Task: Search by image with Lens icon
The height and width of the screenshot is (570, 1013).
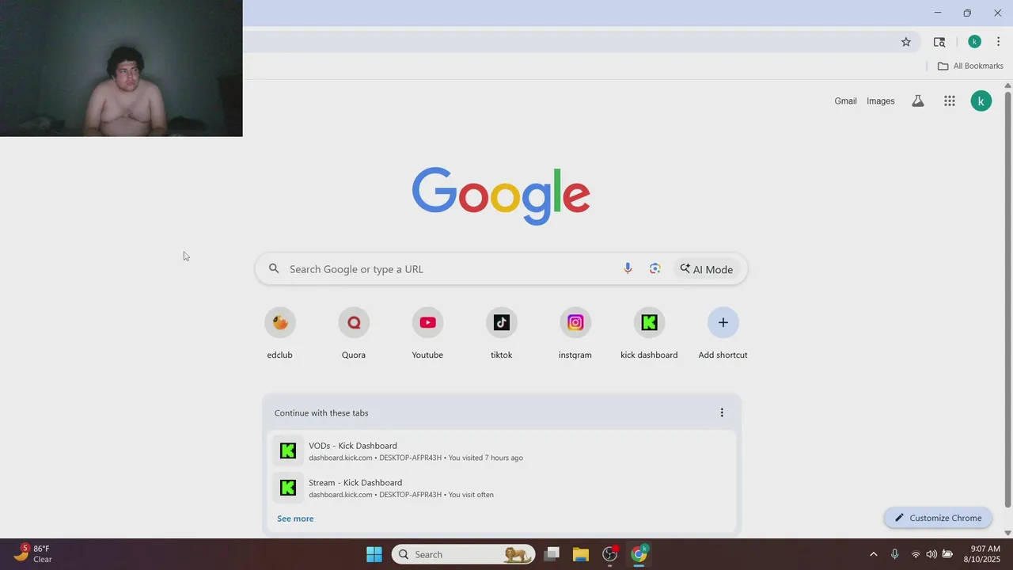Action: coord(654,269)
